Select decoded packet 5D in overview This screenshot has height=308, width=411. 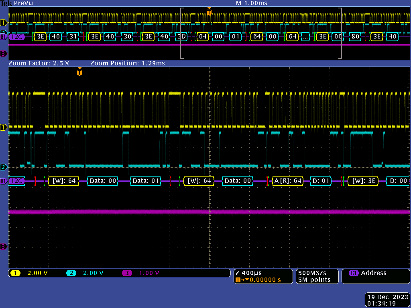coord(181,36)
